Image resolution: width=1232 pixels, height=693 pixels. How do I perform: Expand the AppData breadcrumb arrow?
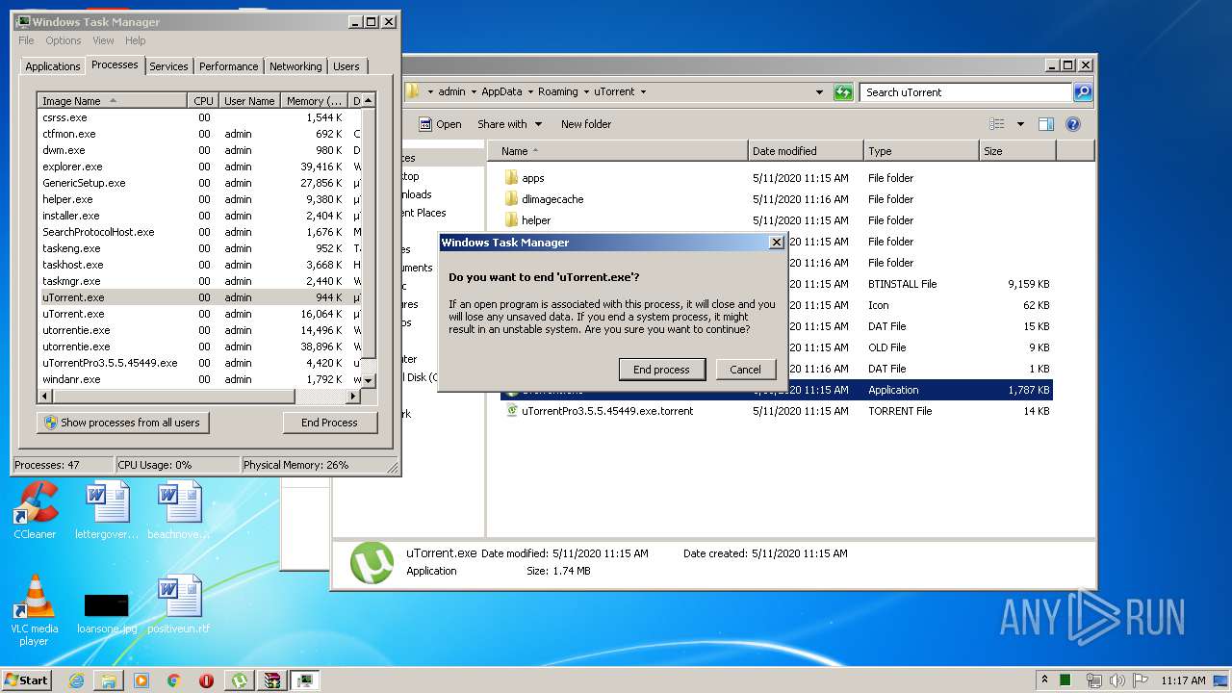click(529, 92)
